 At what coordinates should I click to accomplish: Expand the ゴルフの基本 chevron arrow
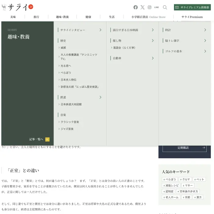coord(205,51)
